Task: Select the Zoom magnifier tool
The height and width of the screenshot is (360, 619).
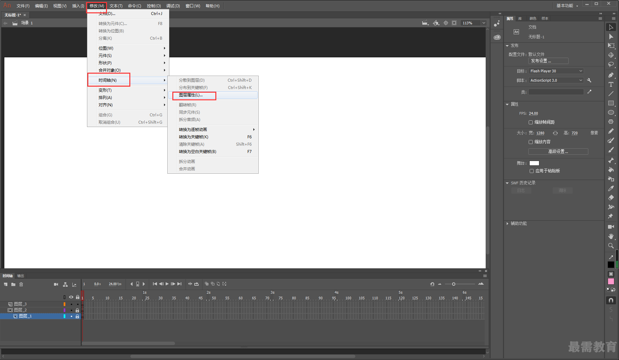Action: tap(611, 246)
